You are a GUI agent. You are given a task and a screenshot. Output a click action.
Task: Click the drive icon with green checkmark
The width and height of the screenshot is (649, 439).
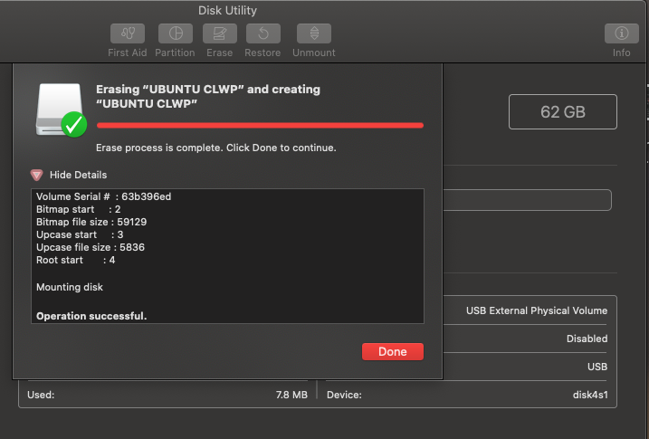click(x=62, y=110)
